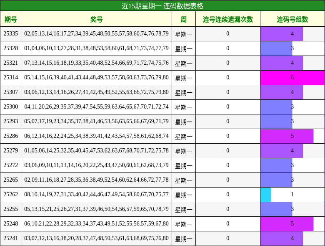The height and width of the screenshot is (246, 325).
Task: Click the 期号 column header
Action: point(10,19)
